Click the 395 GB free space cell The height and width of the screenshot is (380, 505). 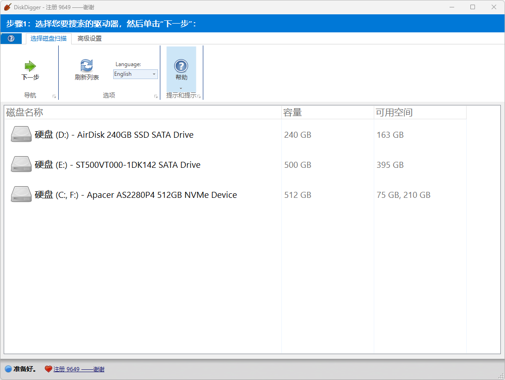point(390,165)
